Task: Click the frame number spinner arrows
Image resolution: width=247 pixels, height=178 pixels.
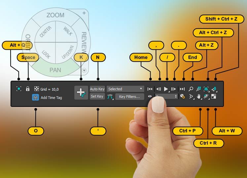Action: point(176,96)
